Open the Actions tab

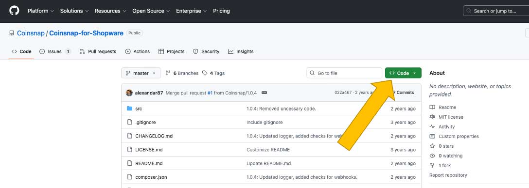(x=137, y=51)
